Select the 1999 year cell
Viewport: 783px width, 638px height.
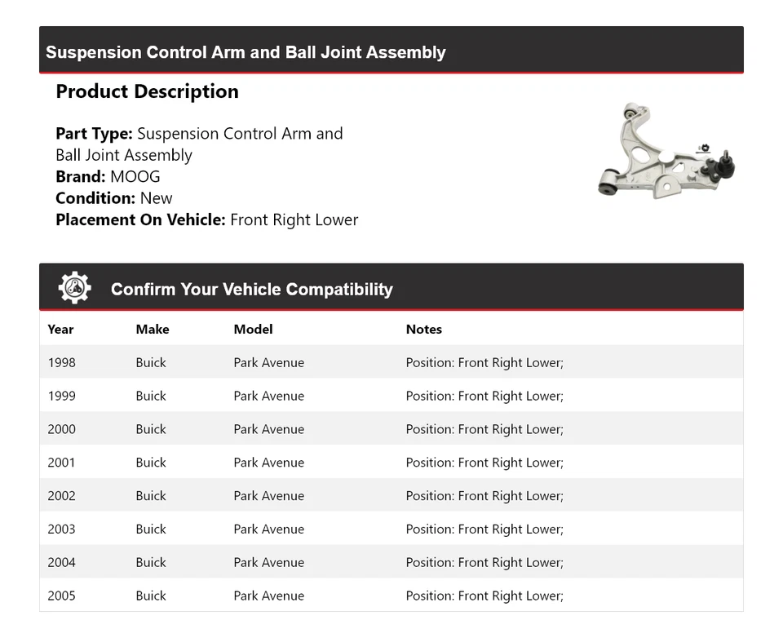[x=61, y=397]
